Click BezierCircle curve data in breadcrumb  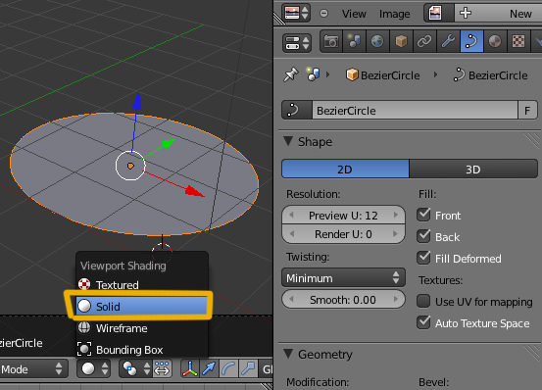[x=490, y=74]
